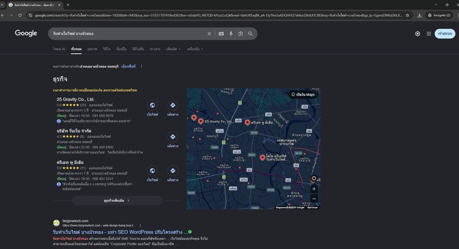Select the ทั้งหมด (All) tab

76,49
